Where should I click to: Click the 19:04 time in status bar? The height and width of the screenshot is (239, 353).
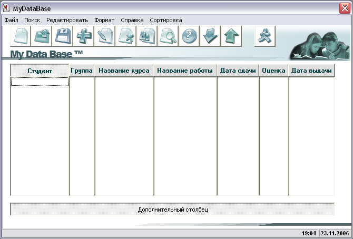[x=309, y=233]
